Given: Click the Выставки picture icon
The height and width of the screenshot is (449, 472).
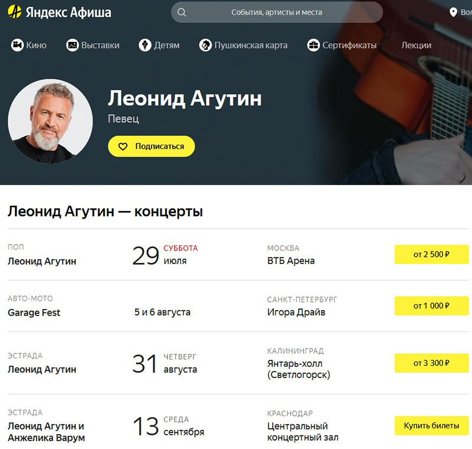Looking at the screenshot, I should click(72, 45).
